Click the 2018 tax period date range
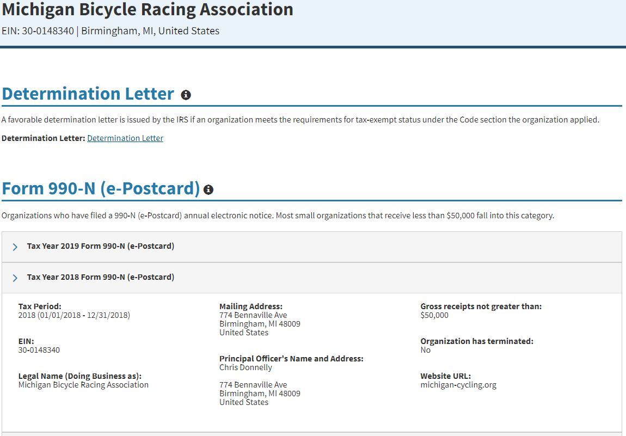 (x=74, y=315)
